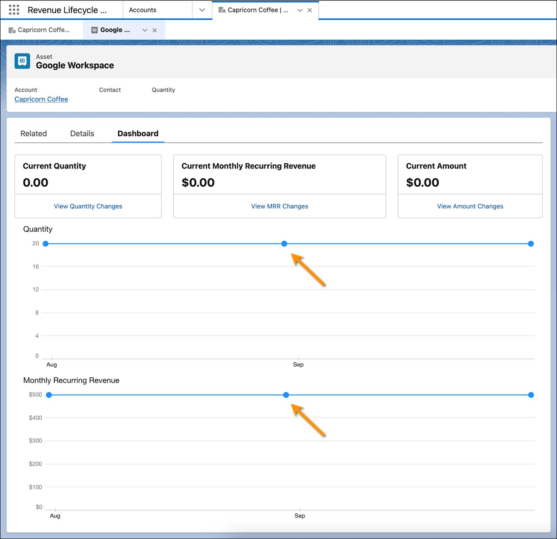
Task: Click the account icon on Capricorn Coffe... subtab
Action: click(x=12, y=30)
